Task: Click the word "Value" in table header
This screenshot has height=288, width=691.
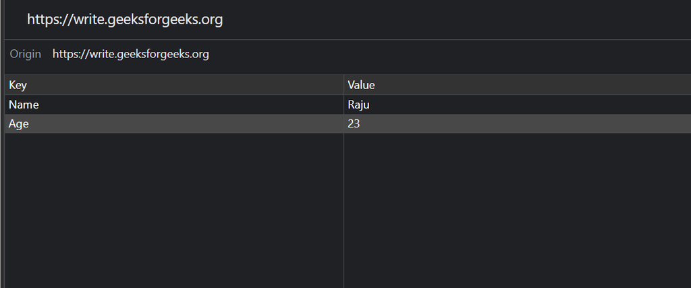Action: 361,85
